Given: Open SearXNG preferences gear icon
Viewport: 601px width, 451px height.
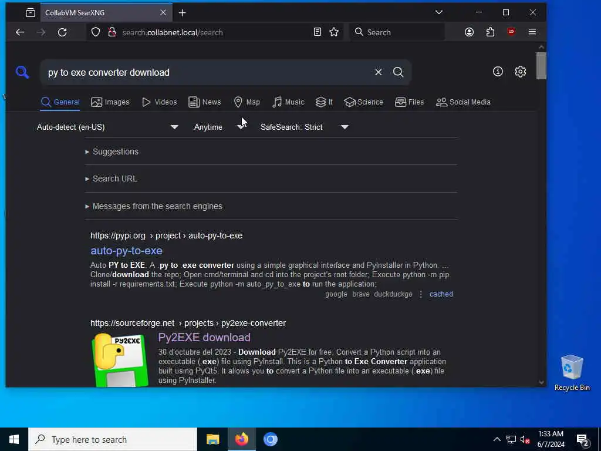Looking at the screenshot, I should (520, 71).
